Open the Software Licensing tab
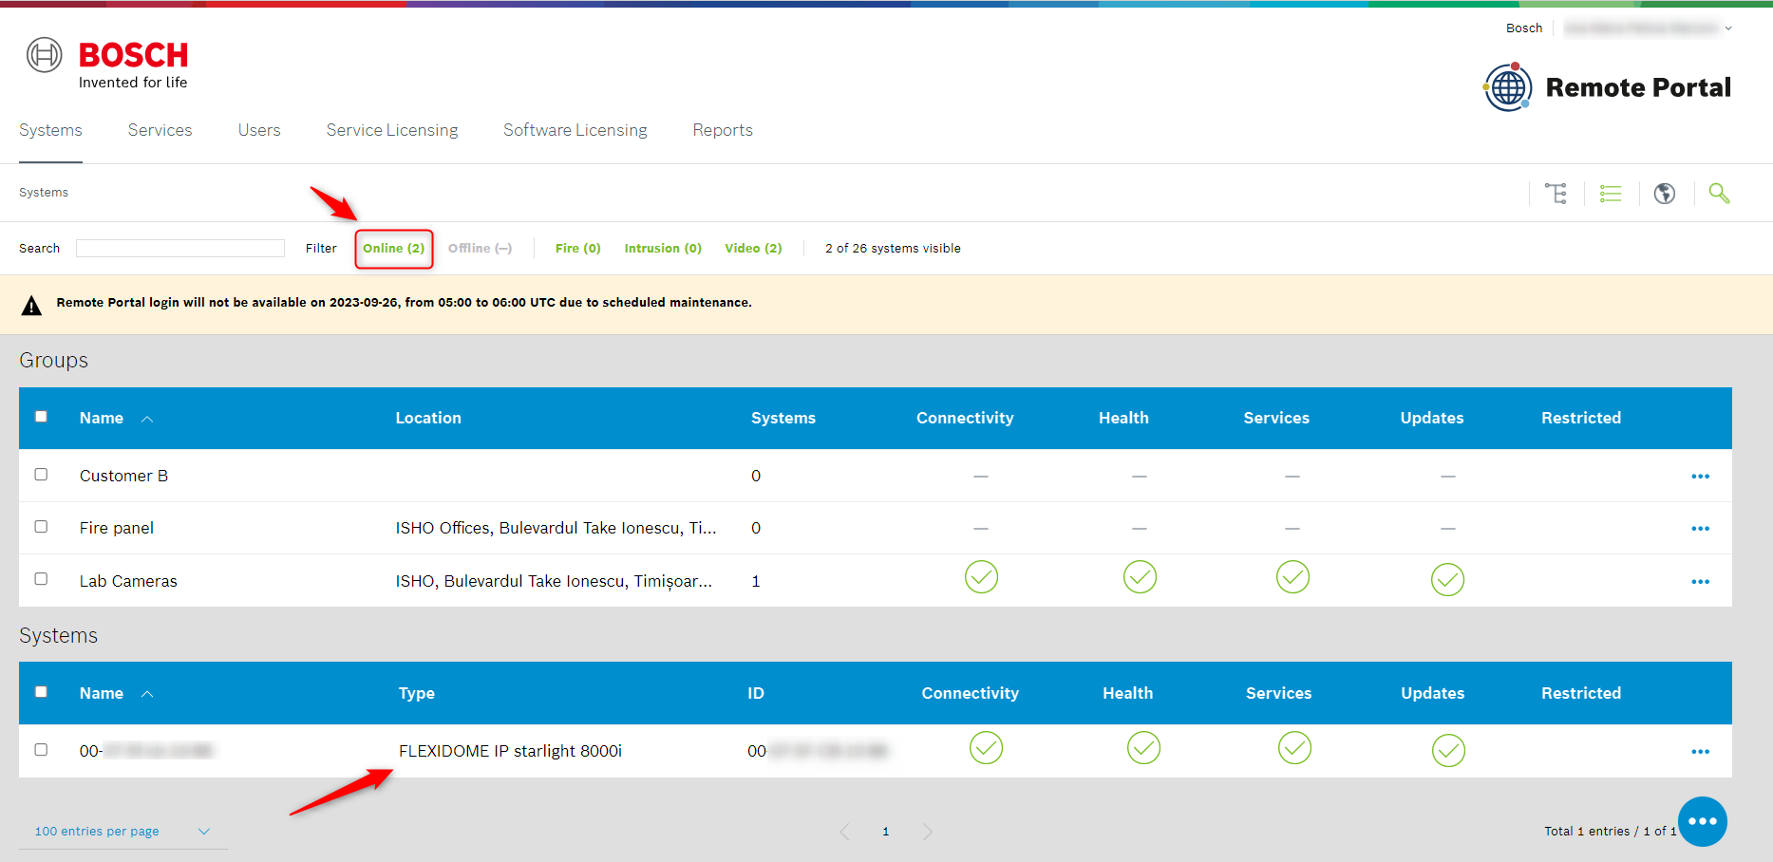This screenshot has height=862, width=1773. (x=575, y=130)
